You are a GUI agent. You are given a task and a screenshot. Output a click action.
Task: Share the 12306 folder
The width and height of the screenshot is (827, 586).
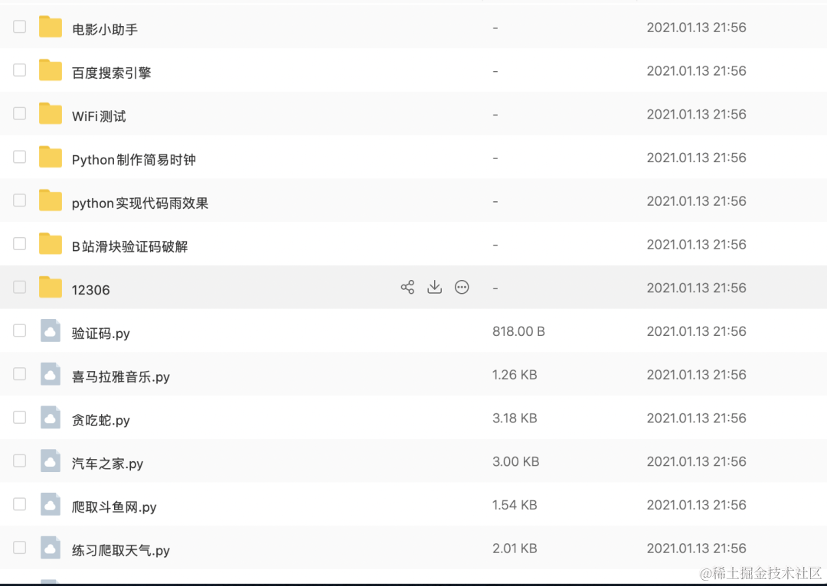pos(407,287)
